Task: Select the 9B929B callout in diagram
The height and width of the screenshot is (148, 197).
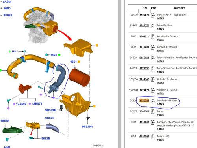Action: point(50,110)
